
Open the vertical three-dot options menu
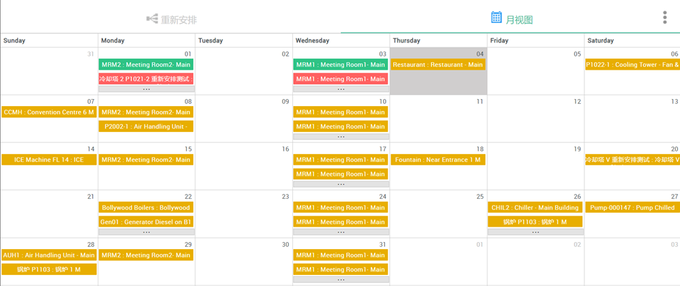pos(665,17)
